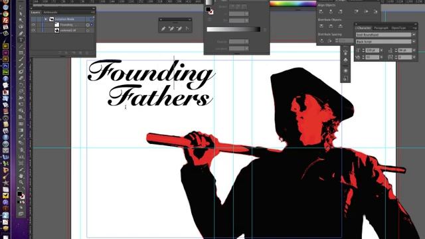425x239 pixels.
Task: Click Vertical Align Bottom icon
Action: pyautogui.click(x=375, y=11)
